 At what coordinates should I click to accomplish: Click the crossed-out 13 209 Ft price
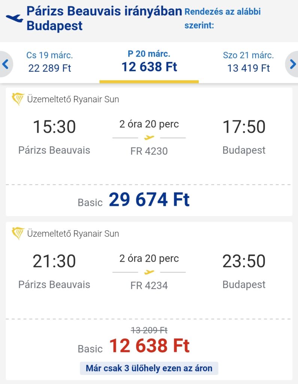(149, 330)
